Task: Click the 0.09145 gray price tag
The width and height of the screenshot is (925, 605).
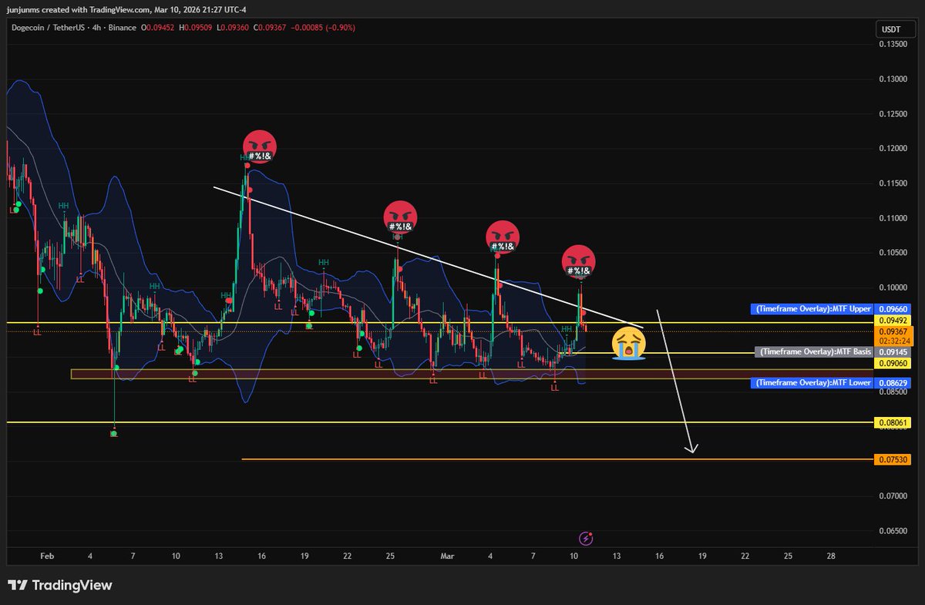Action: (x=893, y=352)
